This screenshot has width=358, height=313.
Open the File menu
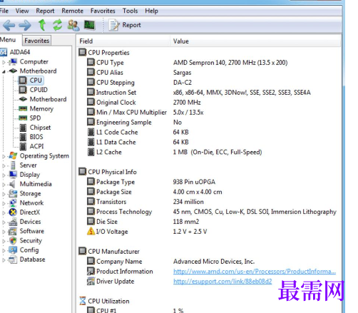[4, 11]
